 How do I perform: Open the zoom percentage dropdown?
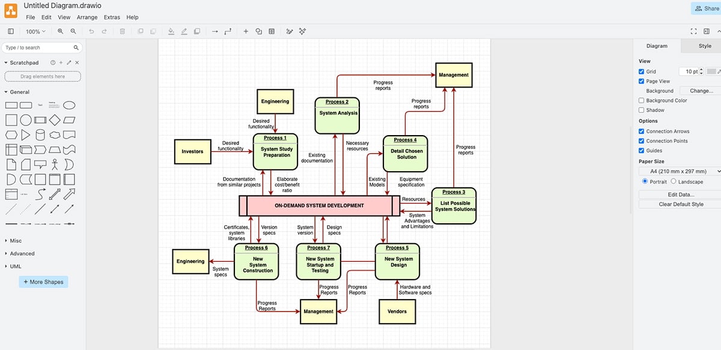coord(35,31)
